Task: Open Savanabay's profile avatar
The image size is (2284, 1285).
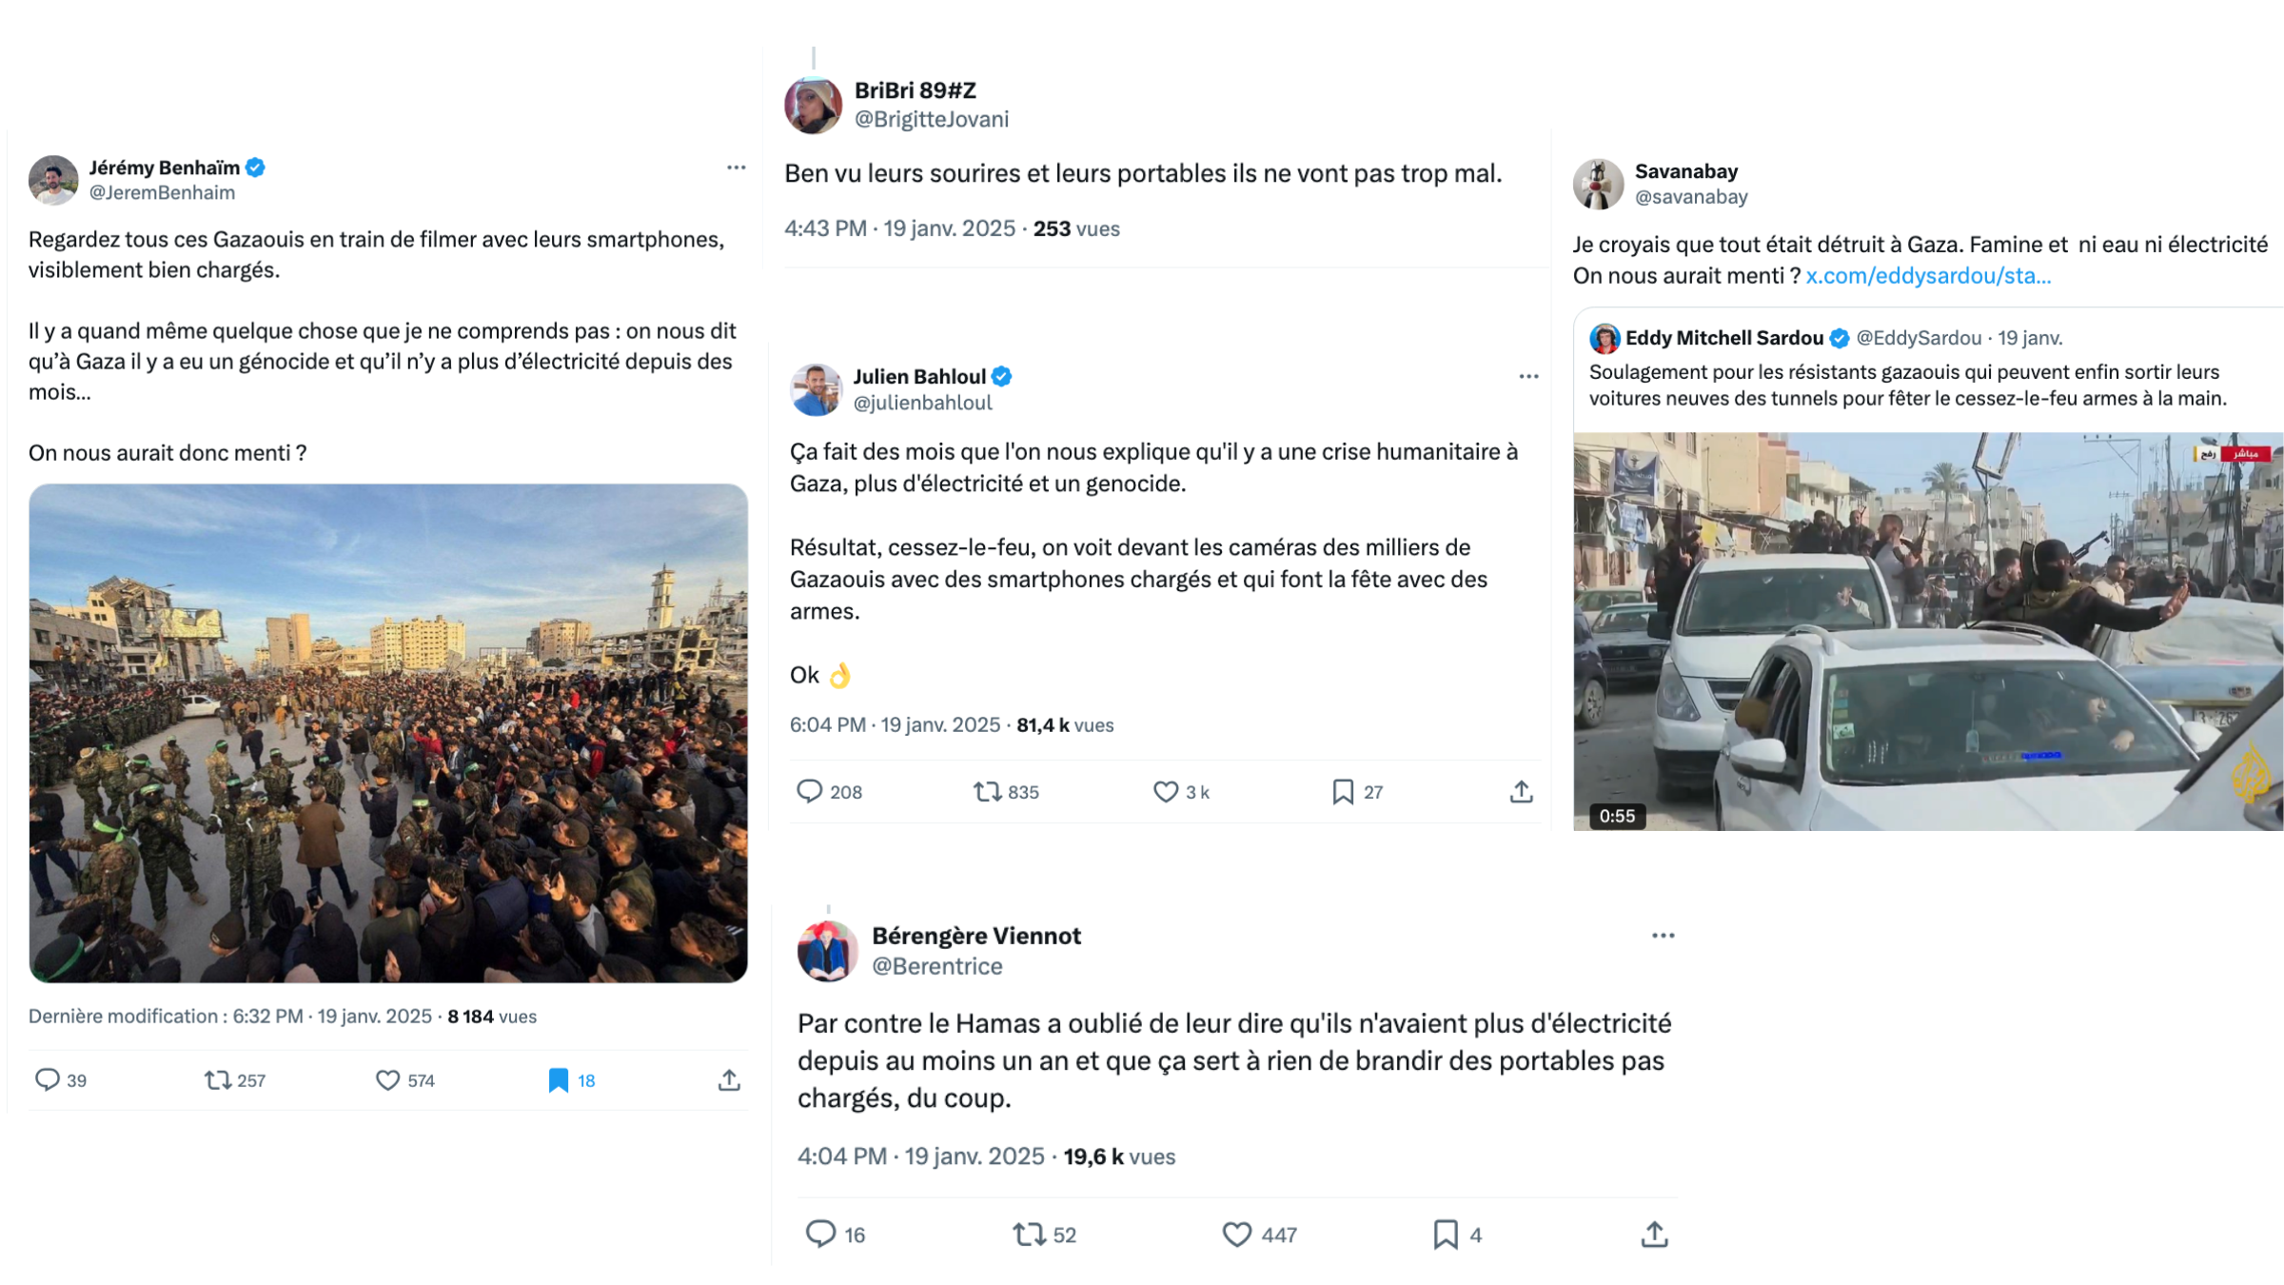Action: click(1598, 184)
